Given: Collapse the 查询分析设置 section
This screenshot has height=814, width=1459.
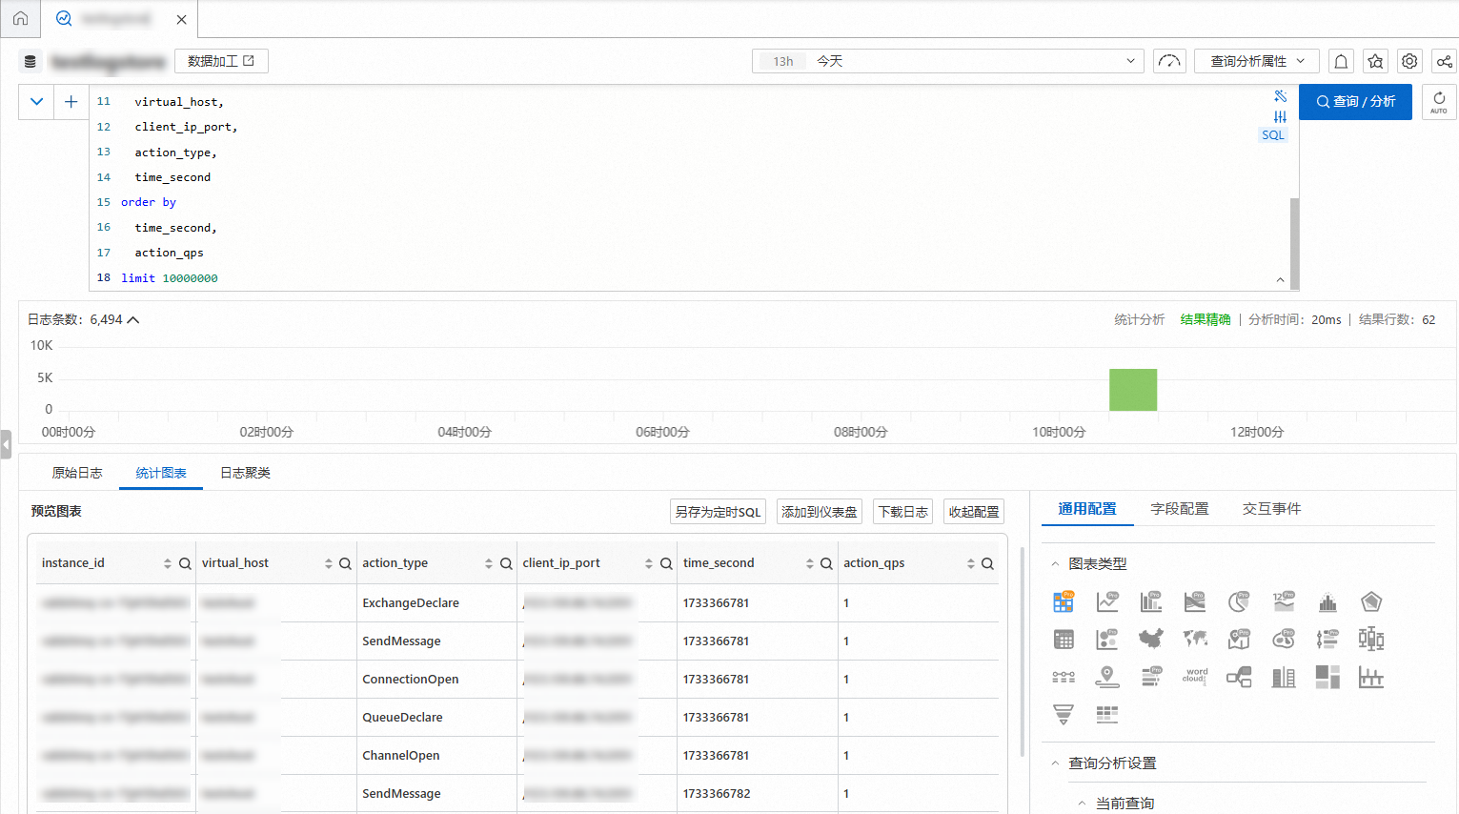Looking at the screenshot, I should (x=1055, y=763).
